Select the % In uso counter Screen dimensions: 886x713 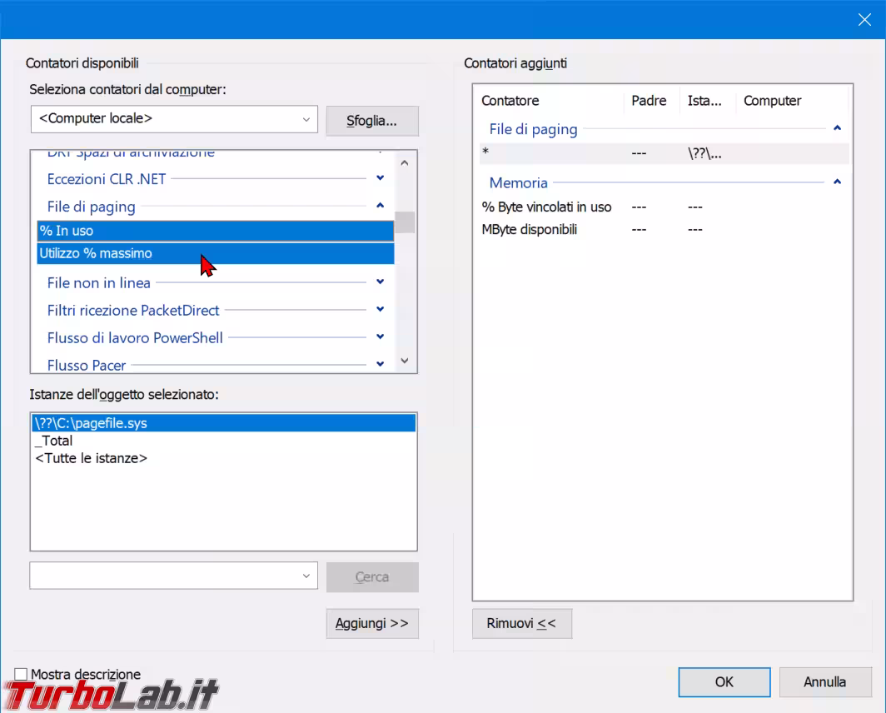point(215,231)
